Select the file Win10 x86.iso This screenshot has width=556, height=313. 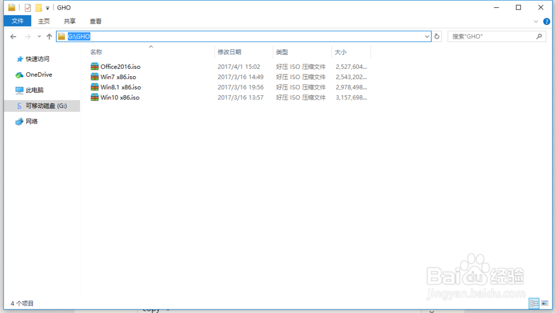pyautogui.click(x=120, y=97)
